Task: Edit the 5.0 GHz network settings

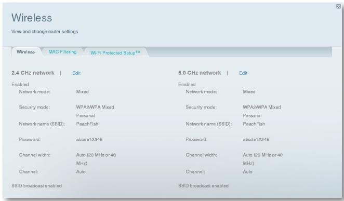Action: [243, 73]
